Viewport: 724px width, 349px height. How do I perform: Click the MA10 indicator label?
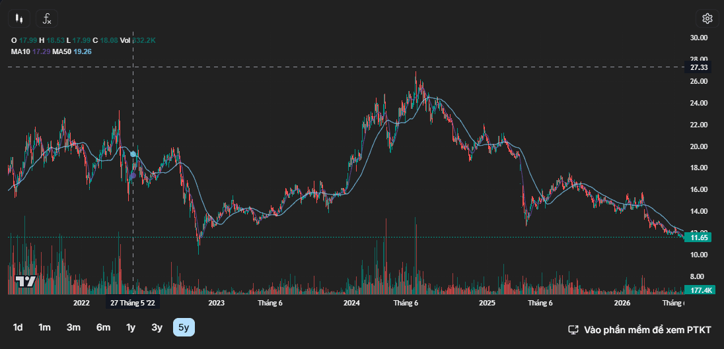point(20,51)
